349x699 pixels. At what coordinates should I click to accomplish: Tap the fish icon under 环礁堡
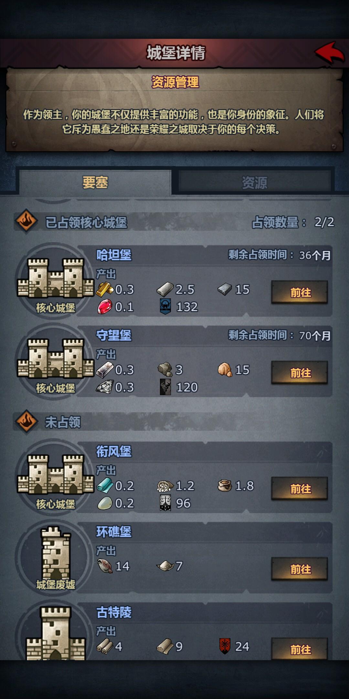[105, 566]
